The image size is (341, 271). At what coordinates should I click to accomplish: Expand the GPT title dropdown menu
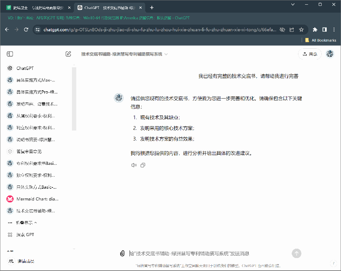(x=166, y=54)
